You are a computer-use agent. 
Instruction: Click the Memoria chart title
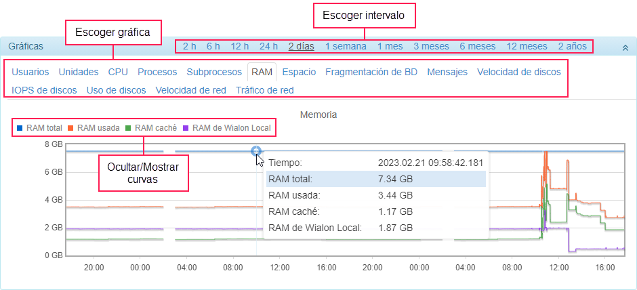(x=318, y=115)
